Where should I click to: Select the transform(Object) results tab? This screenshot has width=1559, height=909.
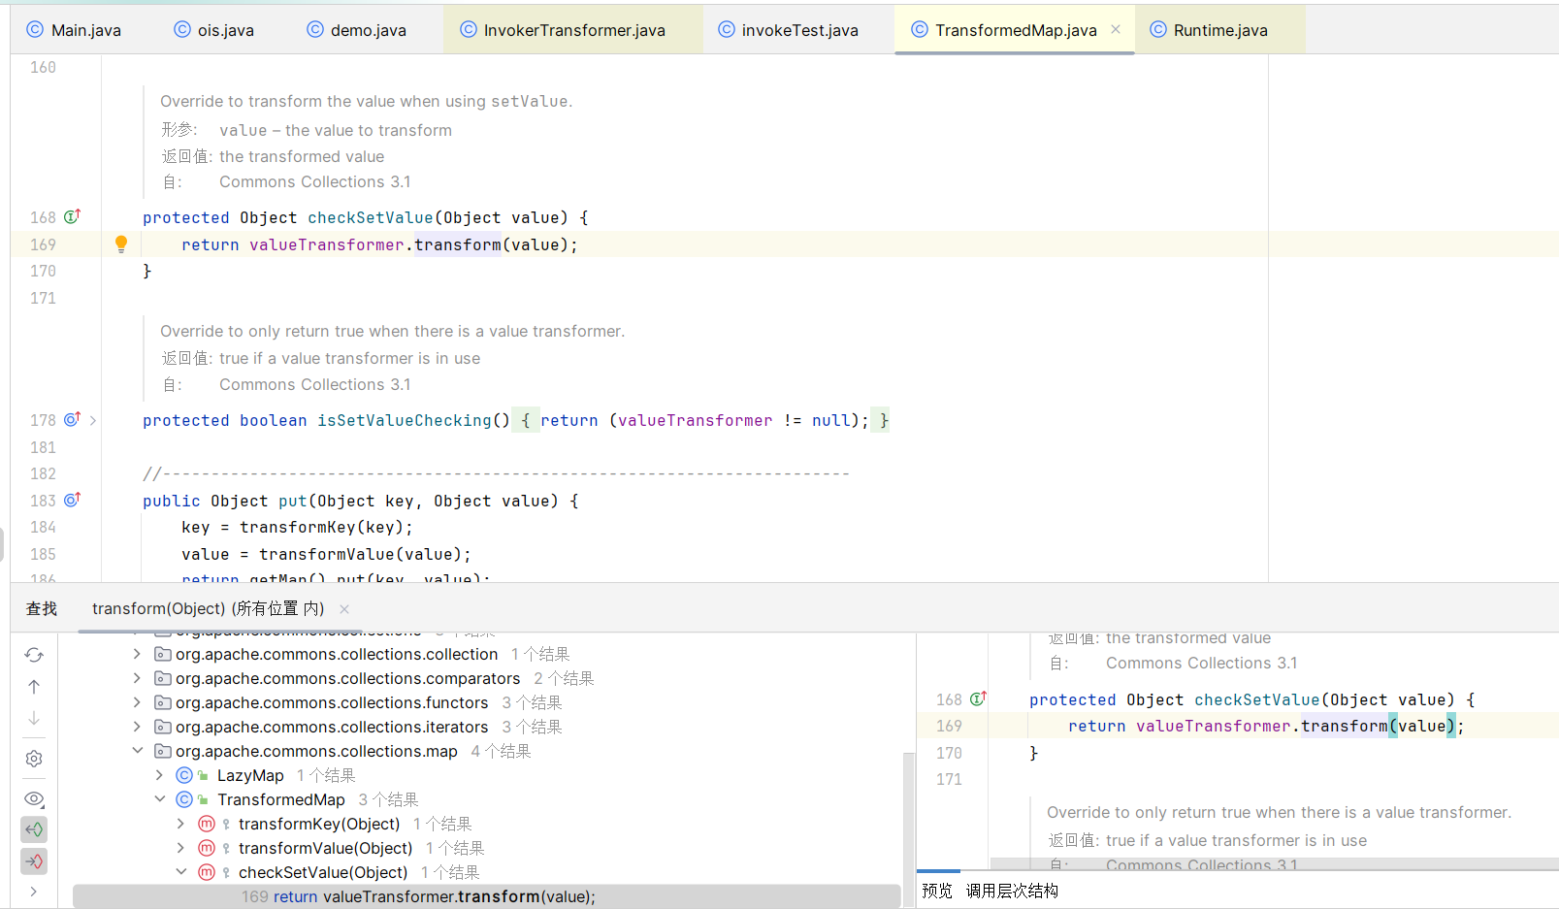pos(208,608)
